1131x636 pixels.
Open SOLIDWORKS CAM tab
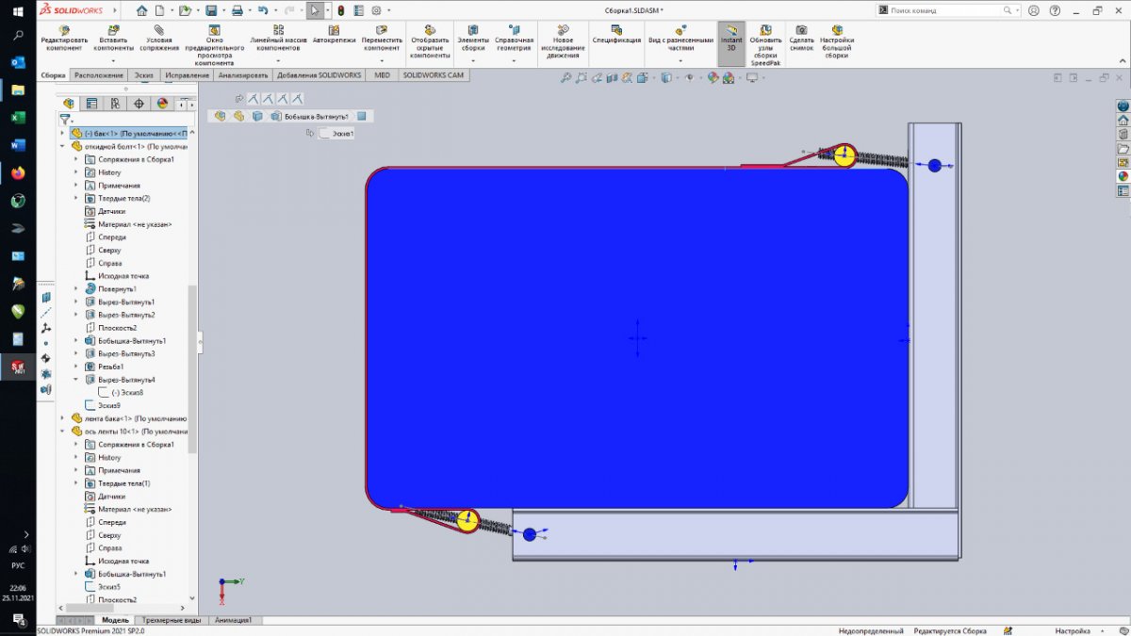click(434, 74)
